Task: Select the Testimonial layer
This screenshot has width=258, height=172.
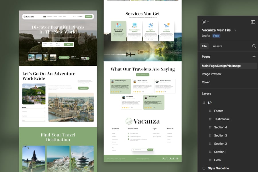Action: (x=222, y=119)
